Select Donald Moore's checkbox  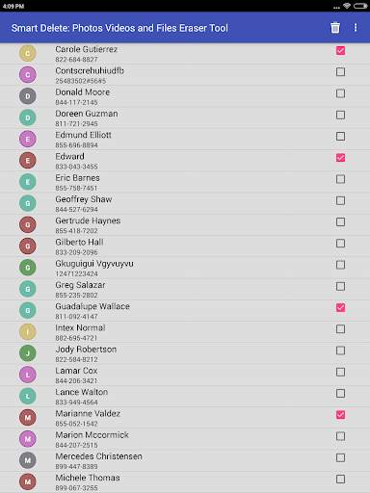(x=340, y=93)
